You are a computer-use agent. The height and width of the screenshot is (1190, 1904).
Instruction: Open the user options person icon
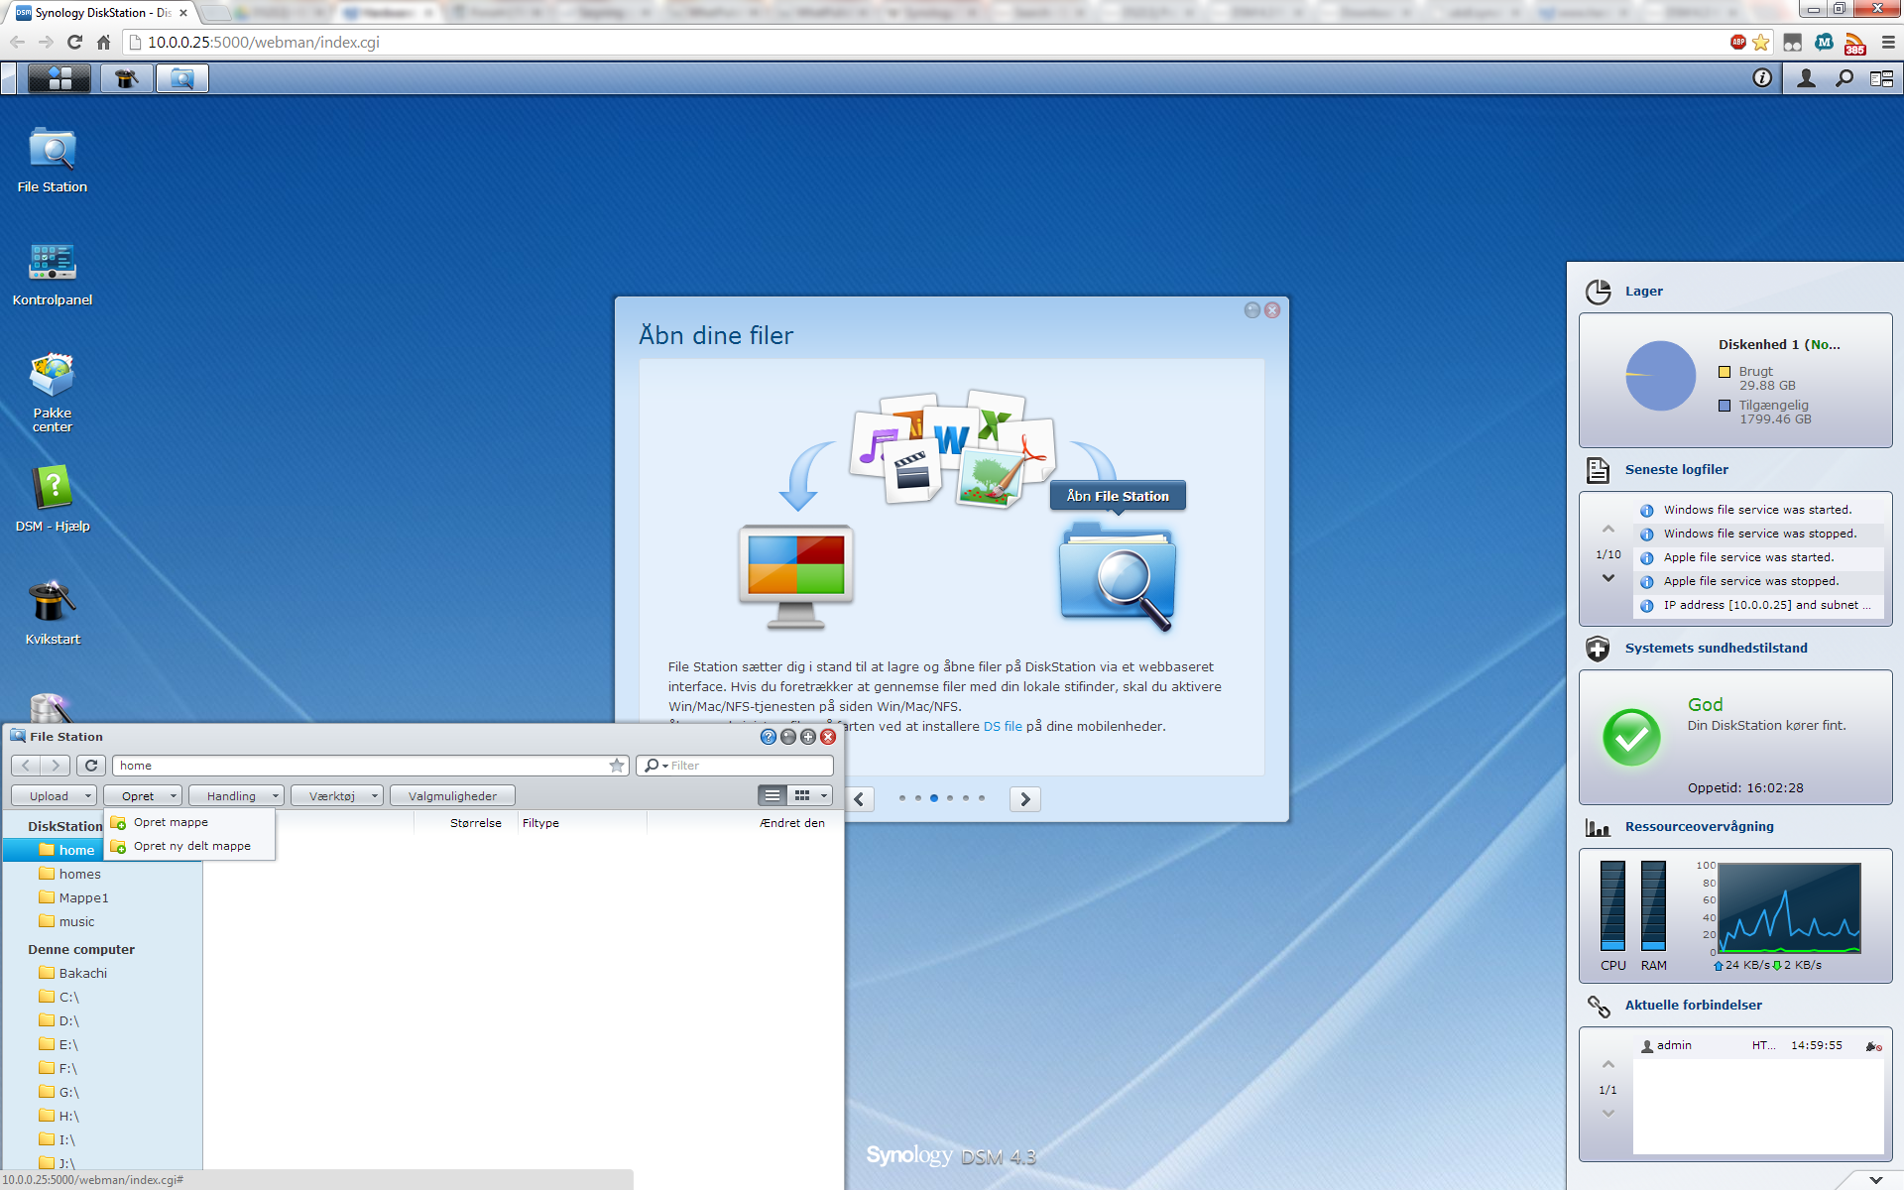1806,78
